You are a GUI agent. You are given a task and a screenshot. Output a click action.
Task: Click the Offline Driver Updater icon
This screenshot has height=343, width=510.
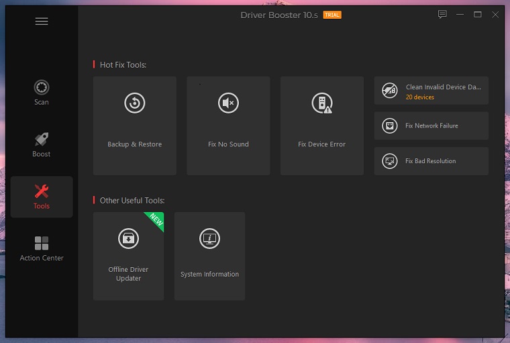(128, 238)
